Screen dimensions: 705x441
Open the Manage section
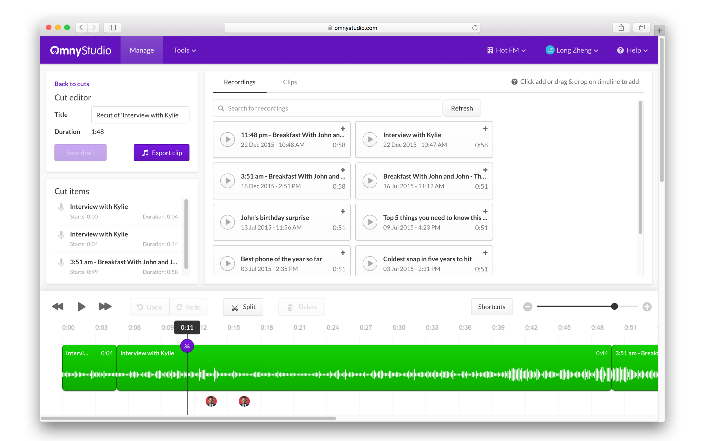pyautogui.click(x=142, y=50)
